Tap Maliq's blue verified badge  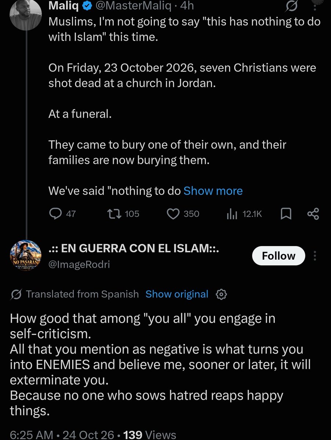87,5
